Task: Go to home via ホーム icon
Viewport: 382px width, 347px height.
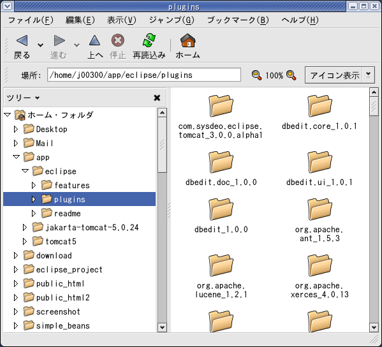Action: point(188,40)
